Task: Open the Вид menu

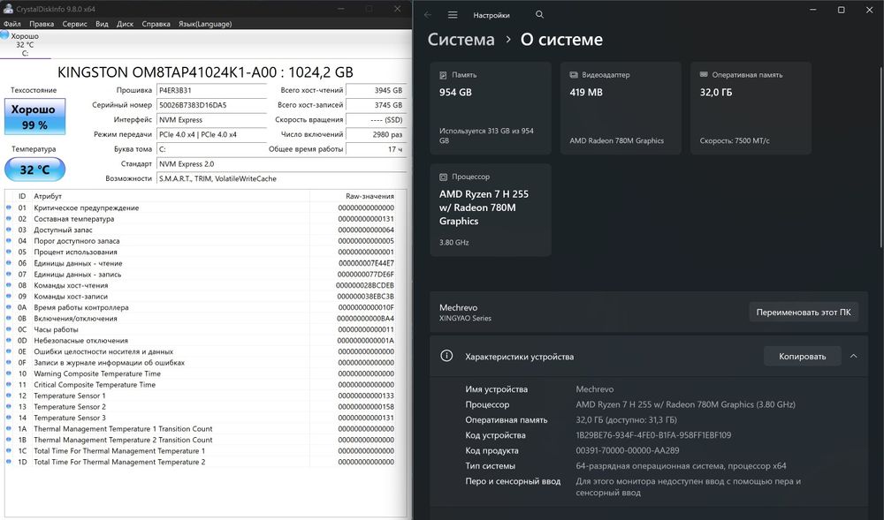Action: tap(102, 24)
